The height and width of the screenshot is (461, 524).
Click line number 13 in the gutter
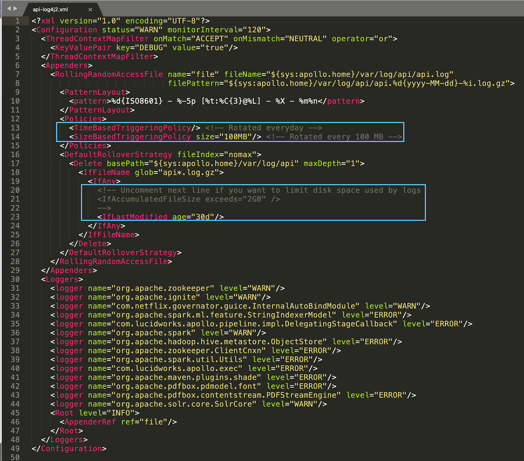coord(15,128)
